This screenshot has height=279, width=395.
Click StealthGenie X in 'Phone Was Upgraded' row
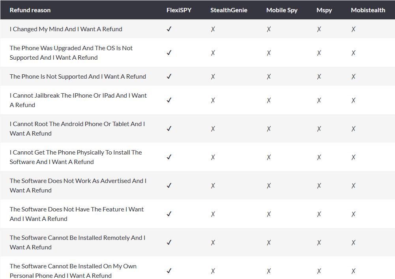pyautogui.click(x=213, y=53)
